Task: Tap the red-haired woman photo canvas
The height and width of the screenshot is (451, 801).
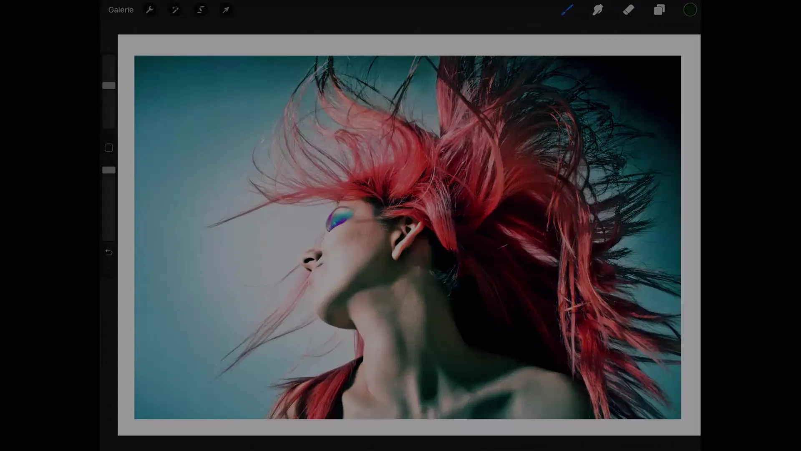Action: tap(407, 237)
